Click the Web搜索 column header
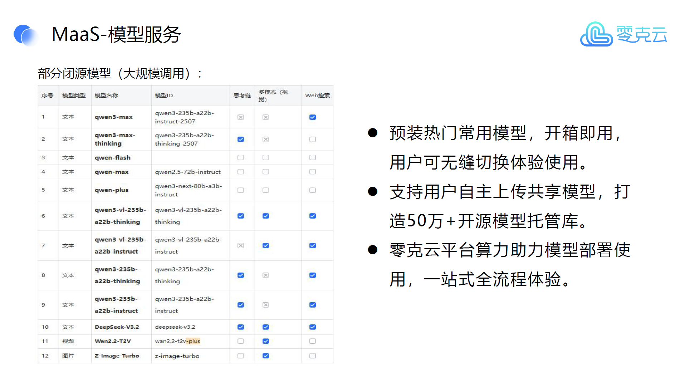The image size is (690, 382). click(317, 95)
